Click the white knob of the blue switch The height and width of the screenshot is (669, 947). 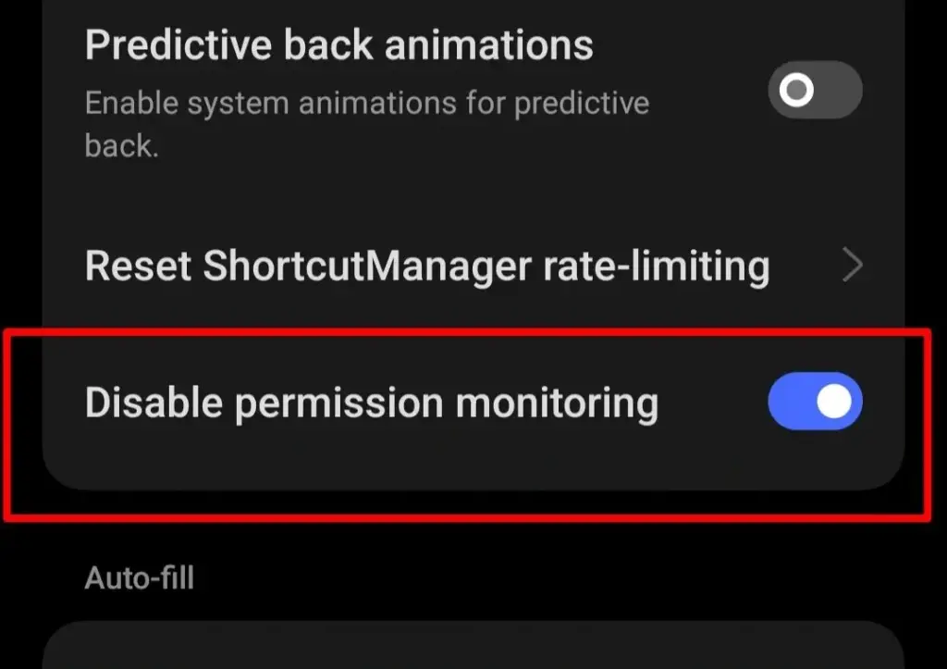coord(834,402)
